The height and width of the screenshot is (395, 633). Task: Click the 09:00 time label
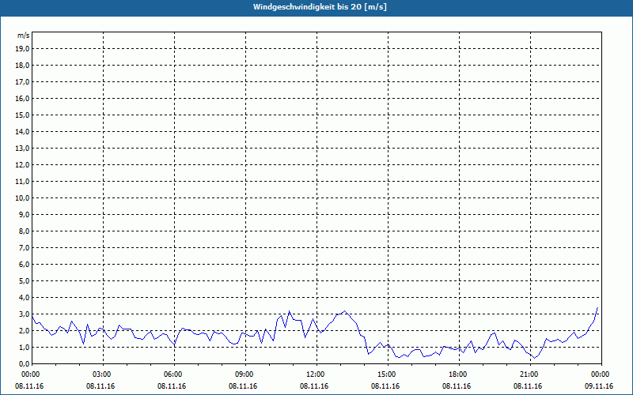245,374
